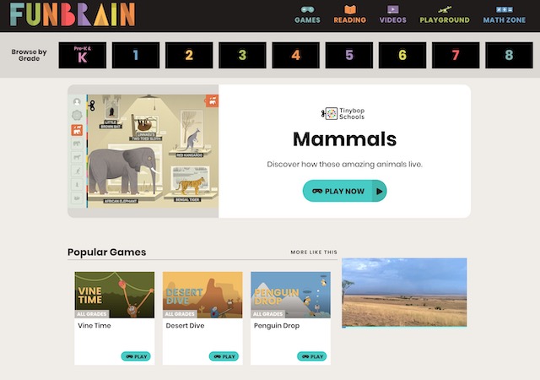Choose grade 8 tile
Screen dimensions: 540x380
[509, 55]
